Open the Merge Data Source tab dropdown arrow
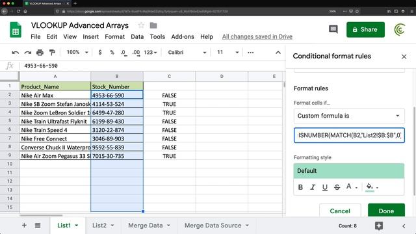The image size is (416, 234). point(247,226)
